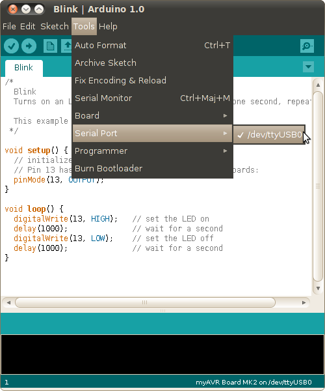Select the checked /dev/ttyUSB0 serial port

pyautogui.click(x=269, y=135)
